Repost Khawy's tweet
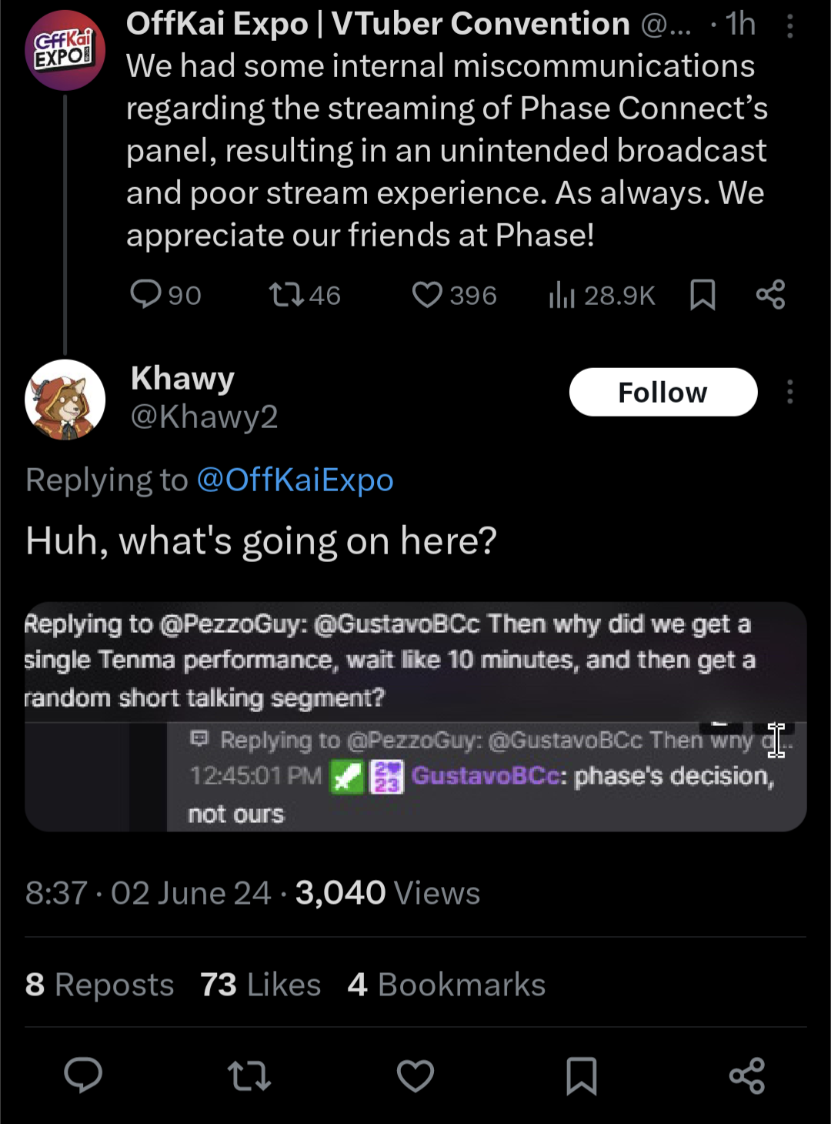Viewport: 831px width, 1124px height. coord(249,1075)
